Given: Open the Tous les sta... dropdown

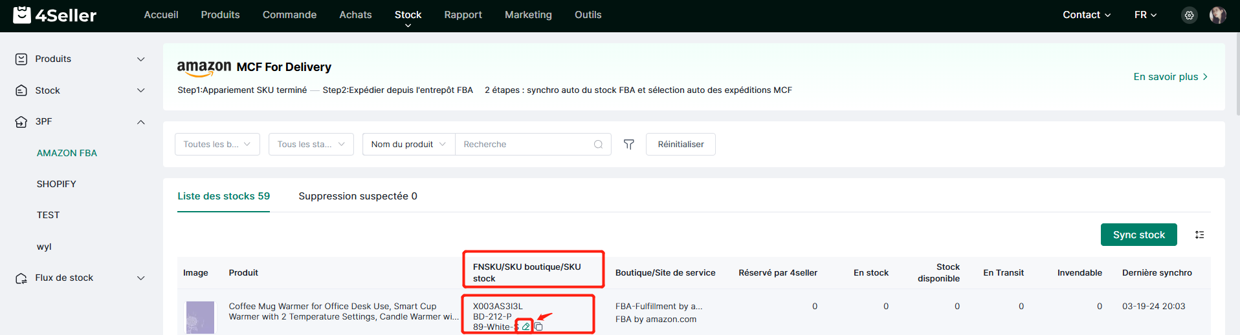Looking at the screenshot, I should point(311,145).
